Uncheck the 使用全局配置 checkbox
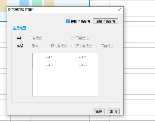Image resolution: width=155 pixels, height=122 pixels. click(x=68, y=21)
